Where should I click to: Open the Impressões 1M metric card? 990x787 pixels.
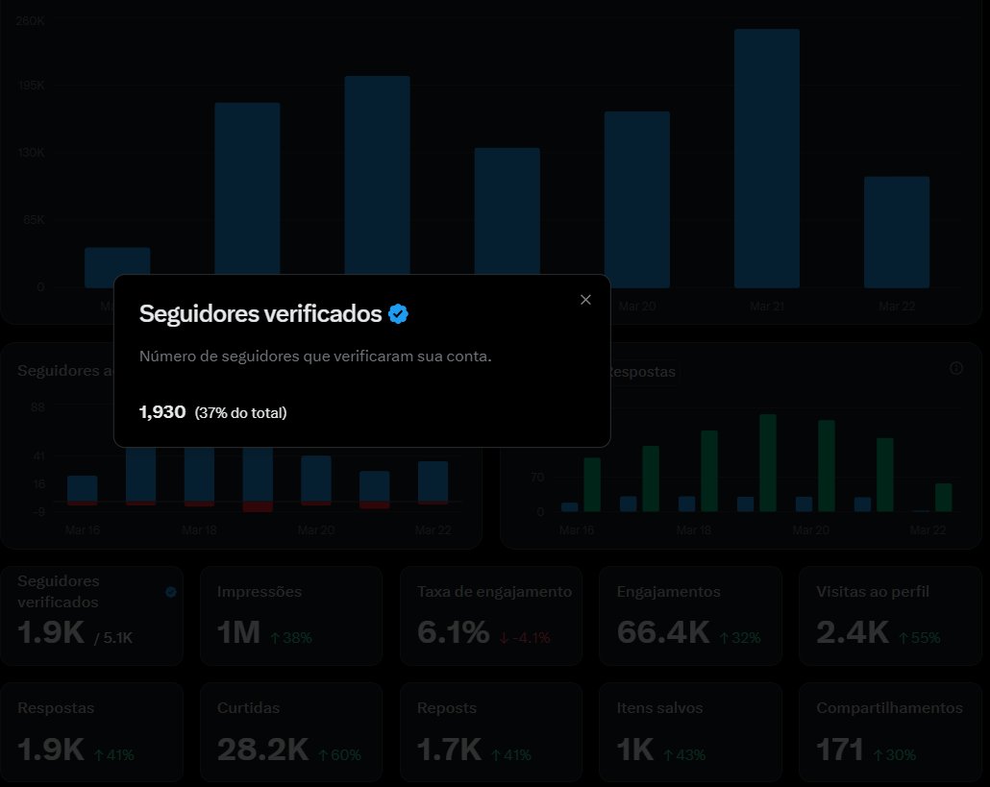tap(291, 615)
